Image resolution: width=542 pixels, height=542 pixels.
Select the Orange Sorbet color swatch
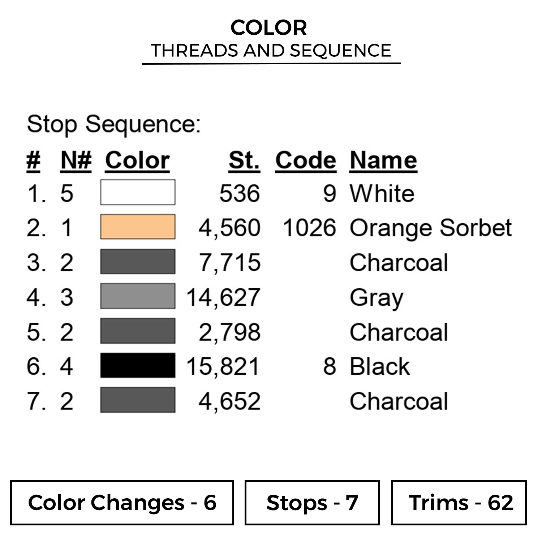[138, 227]
